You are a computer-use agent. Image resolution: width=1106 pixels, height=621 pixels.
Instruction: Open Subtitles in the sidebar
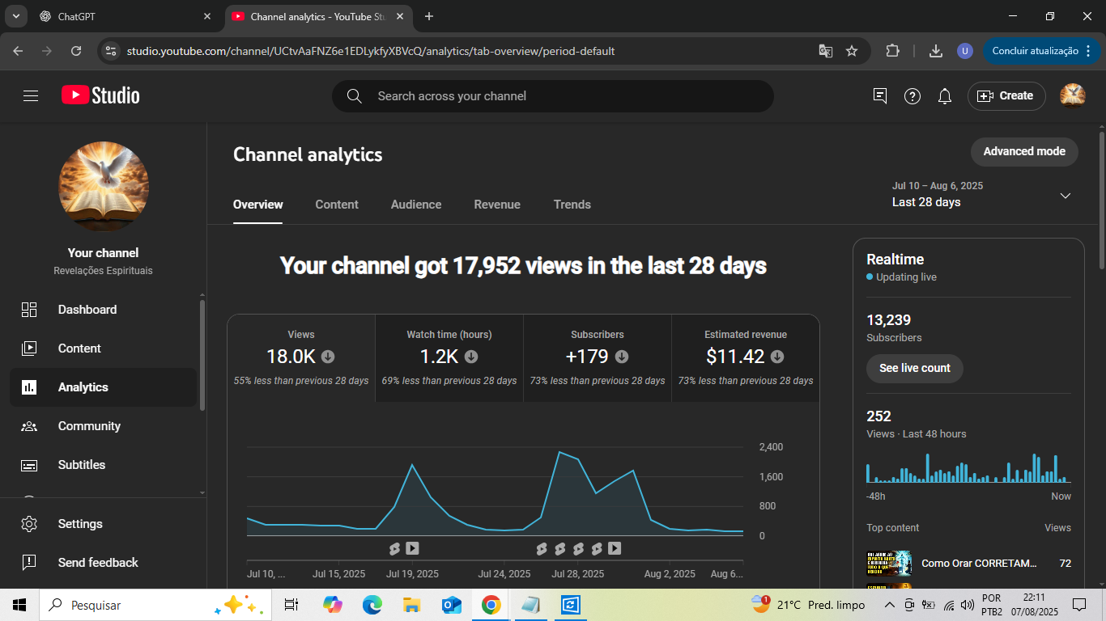point(103,465)
